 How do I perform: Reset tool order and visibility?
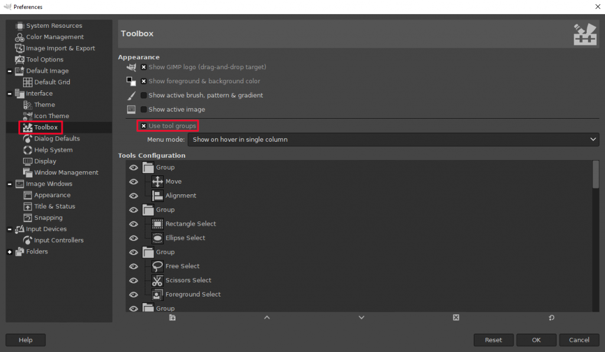coord(551,318)
